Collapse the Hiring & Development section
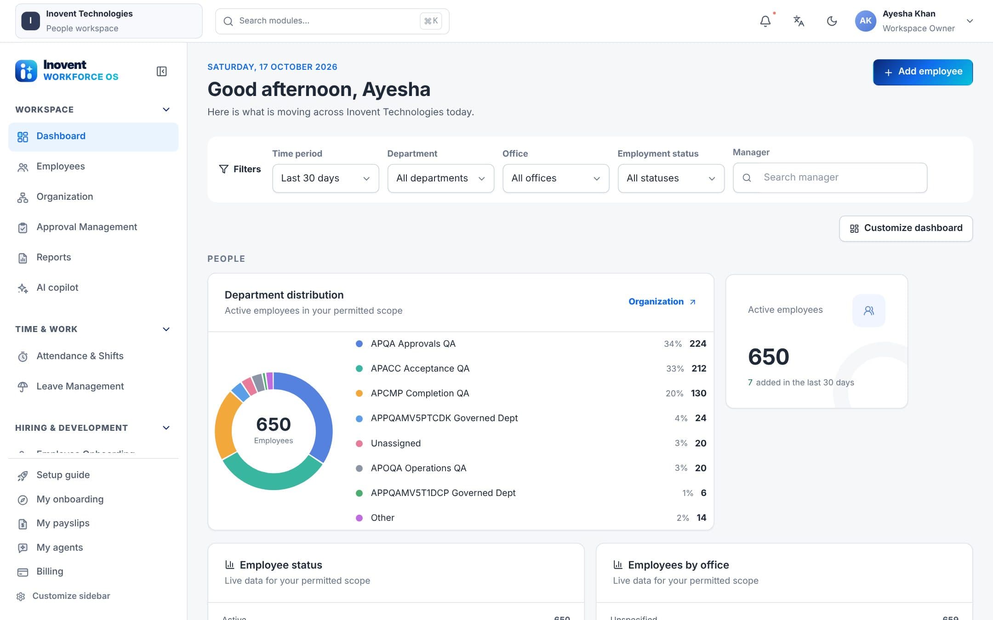 click(x=166, y=428)
